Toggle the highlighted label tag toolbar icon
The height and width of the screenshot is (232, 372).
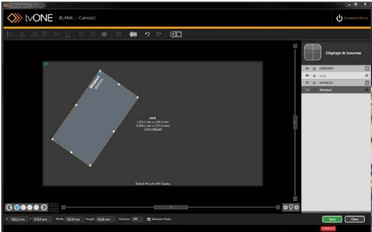pos(133,34)
